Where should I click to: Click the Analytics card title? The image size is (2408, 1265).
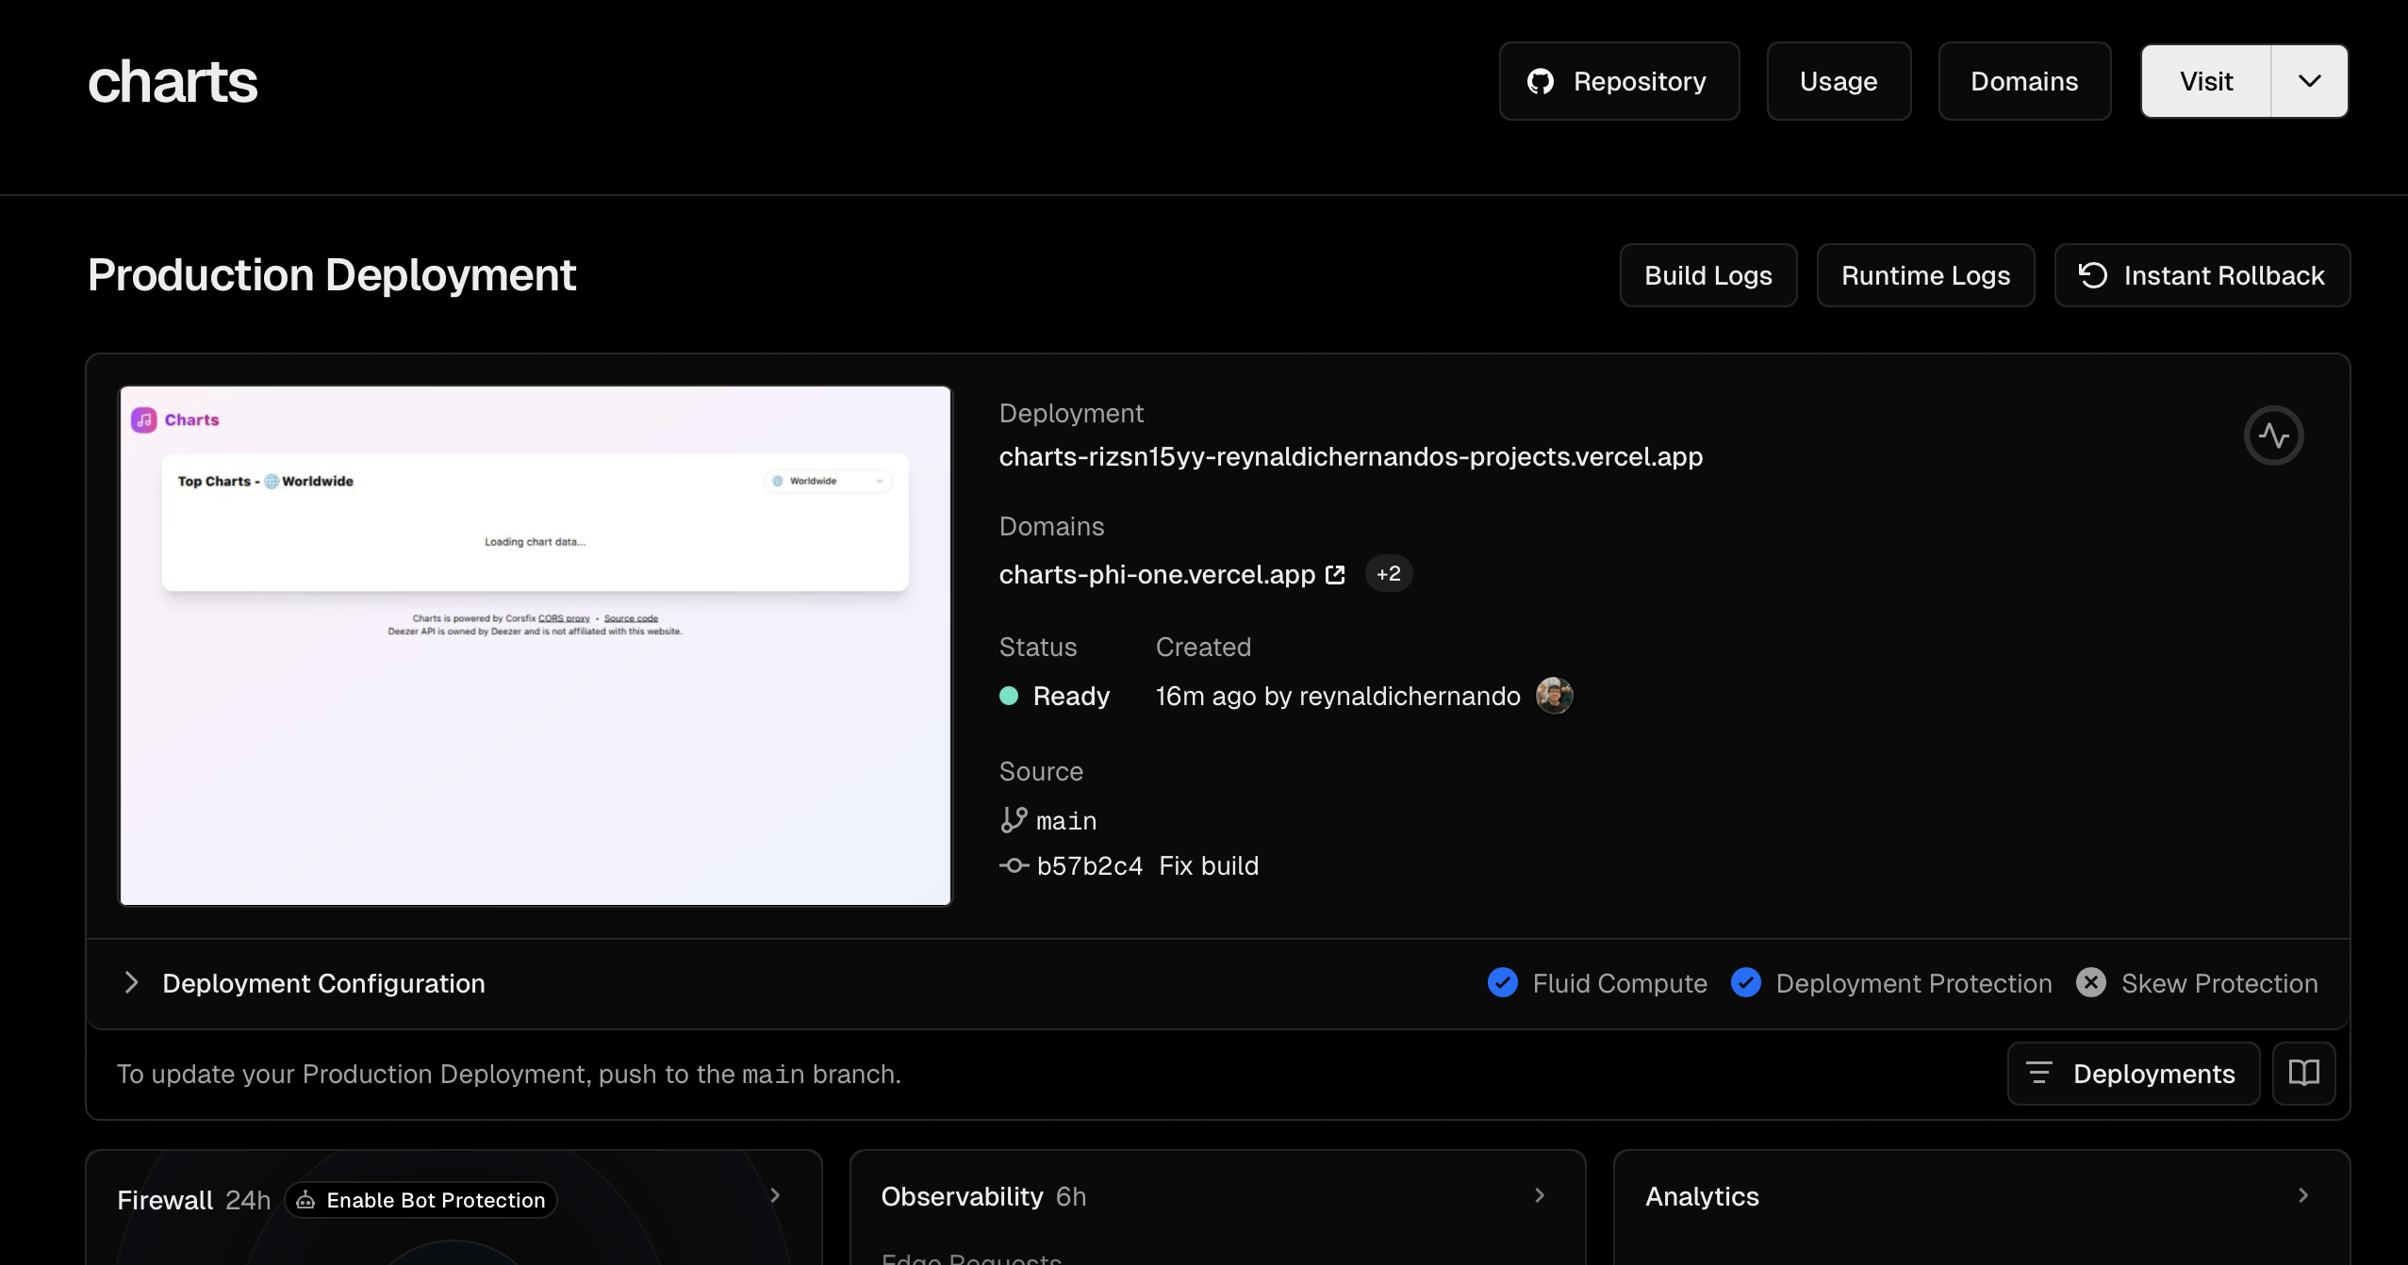point(1702,1196)
